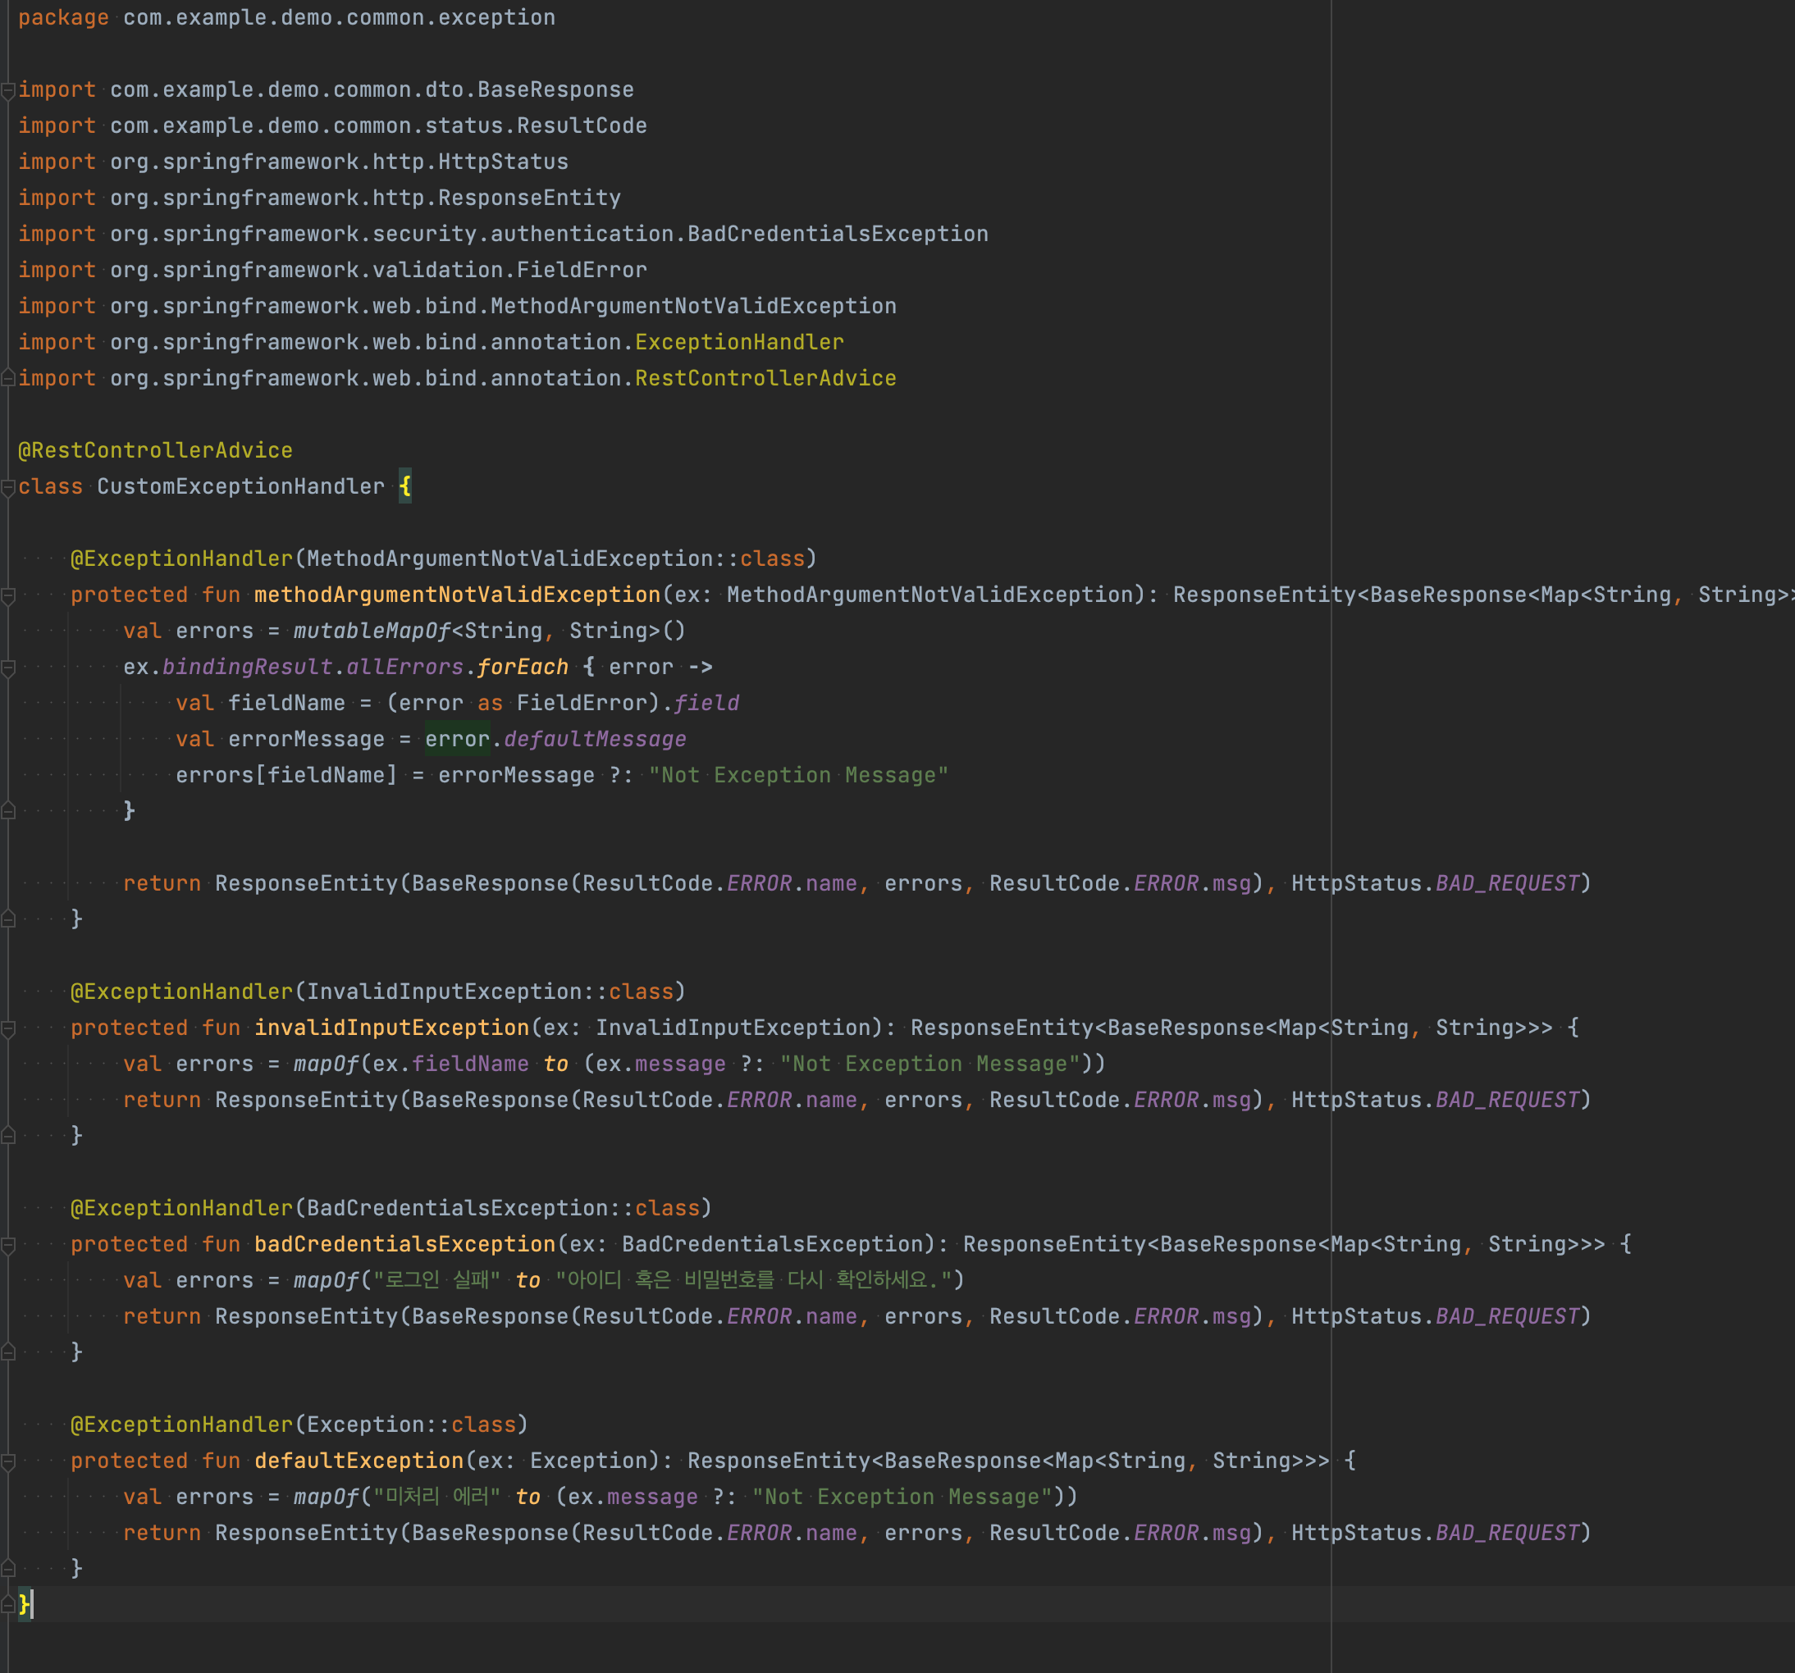Image resolution: width=1795 pixels, height=1673 pixels.
Task: Click the italic field property after FieldError cast
Action: tap(707, 703)
